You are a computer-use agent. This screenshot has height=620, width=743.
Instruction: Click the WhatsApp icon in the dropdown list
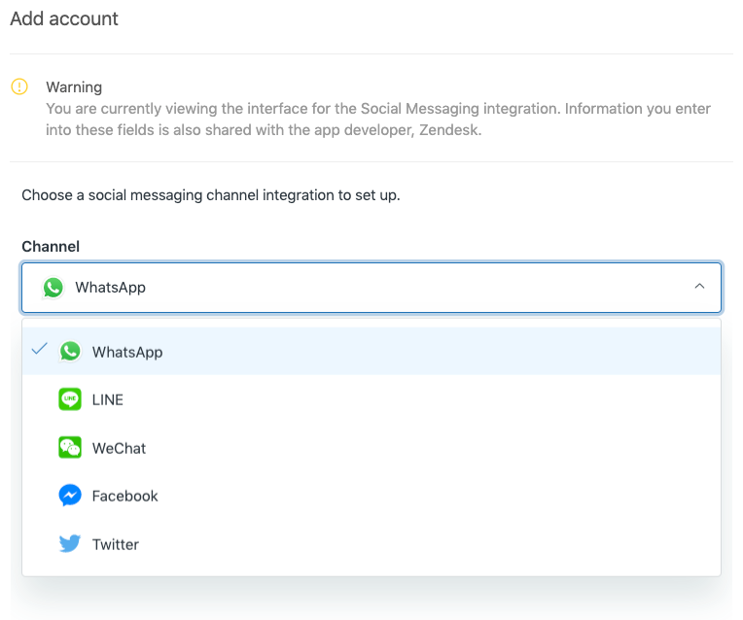pos(70,352)
